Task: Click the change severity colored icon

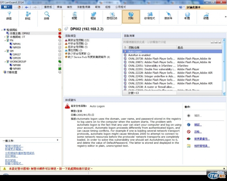Action: 189,139
